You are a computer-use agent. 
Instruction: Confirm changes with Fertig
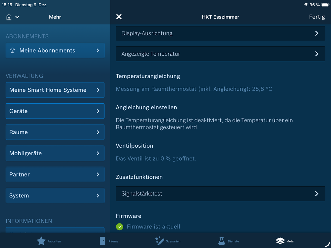(x=317, y=17)
